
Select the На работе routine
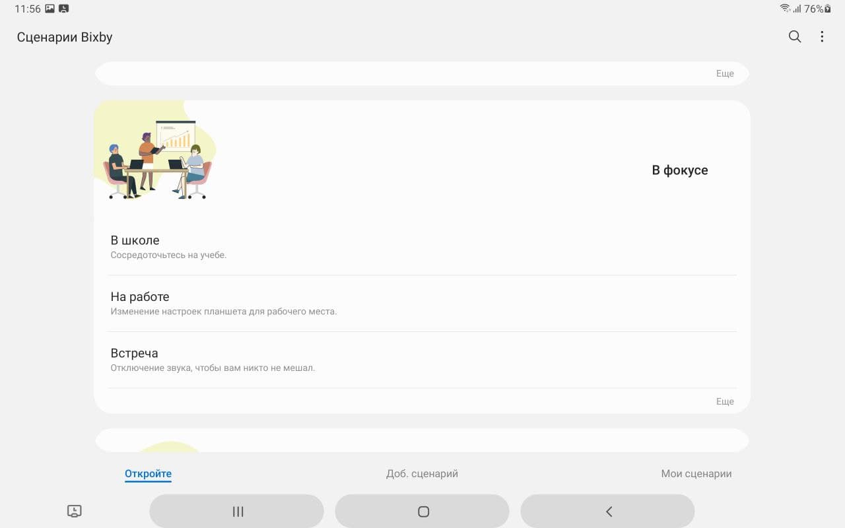click(x=422, y=304)
